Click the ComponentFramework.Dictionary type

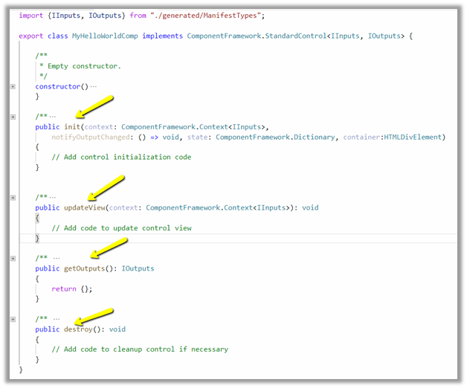(x=275, y=138)
